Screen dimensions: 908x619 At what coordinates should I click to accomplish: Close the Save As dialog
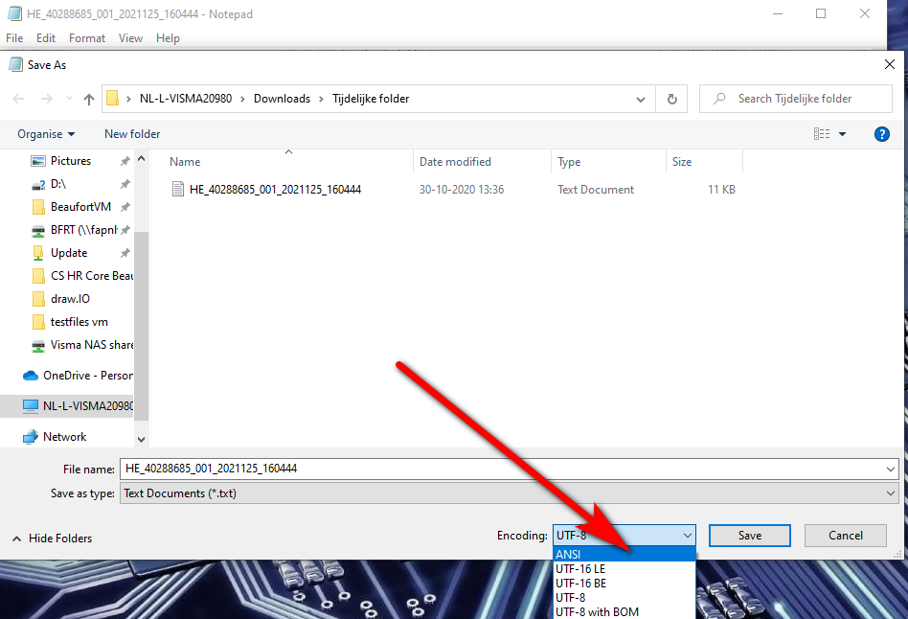click(890, 64)
